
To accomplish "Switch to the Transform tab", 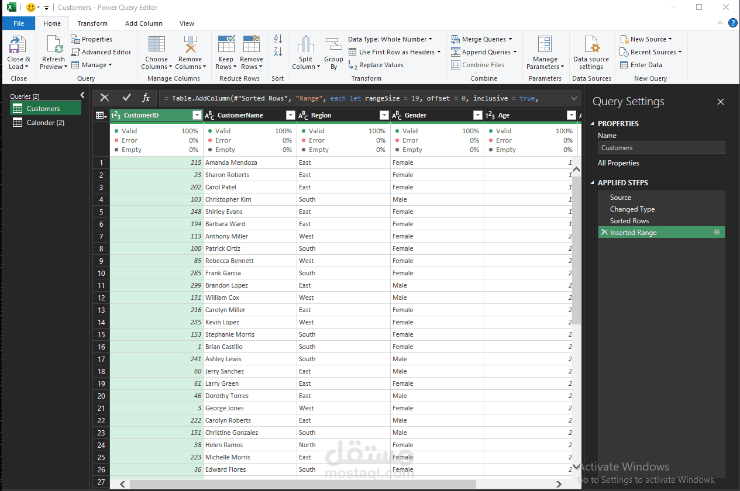I will [x=92, y=23].
